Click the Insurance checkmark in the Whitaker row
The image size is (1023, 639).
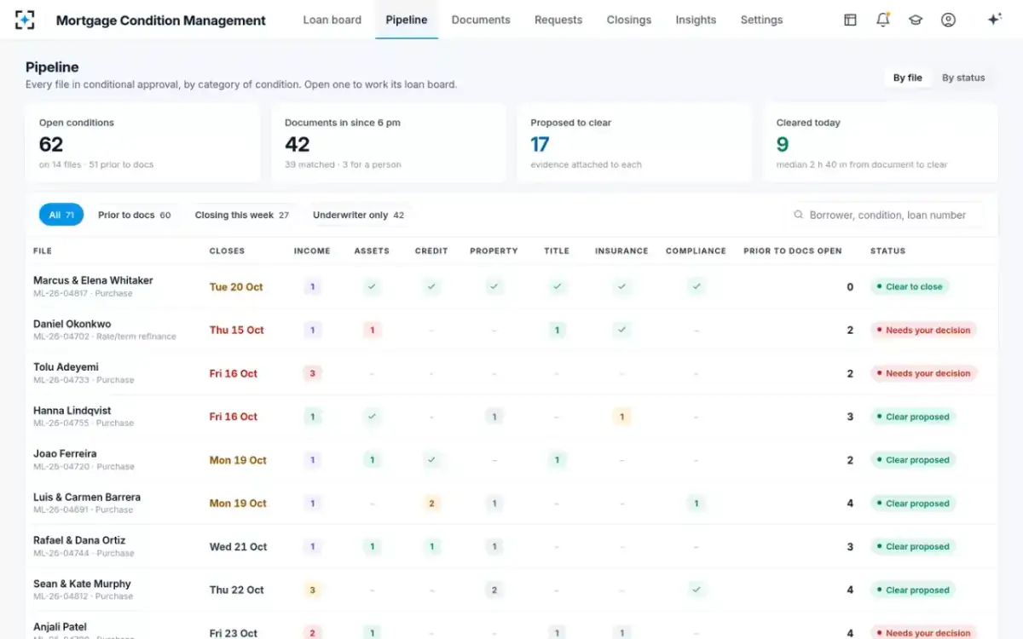coord(621,287)
